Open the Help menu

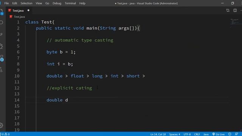pyautogui.click(x=82, y=3)
